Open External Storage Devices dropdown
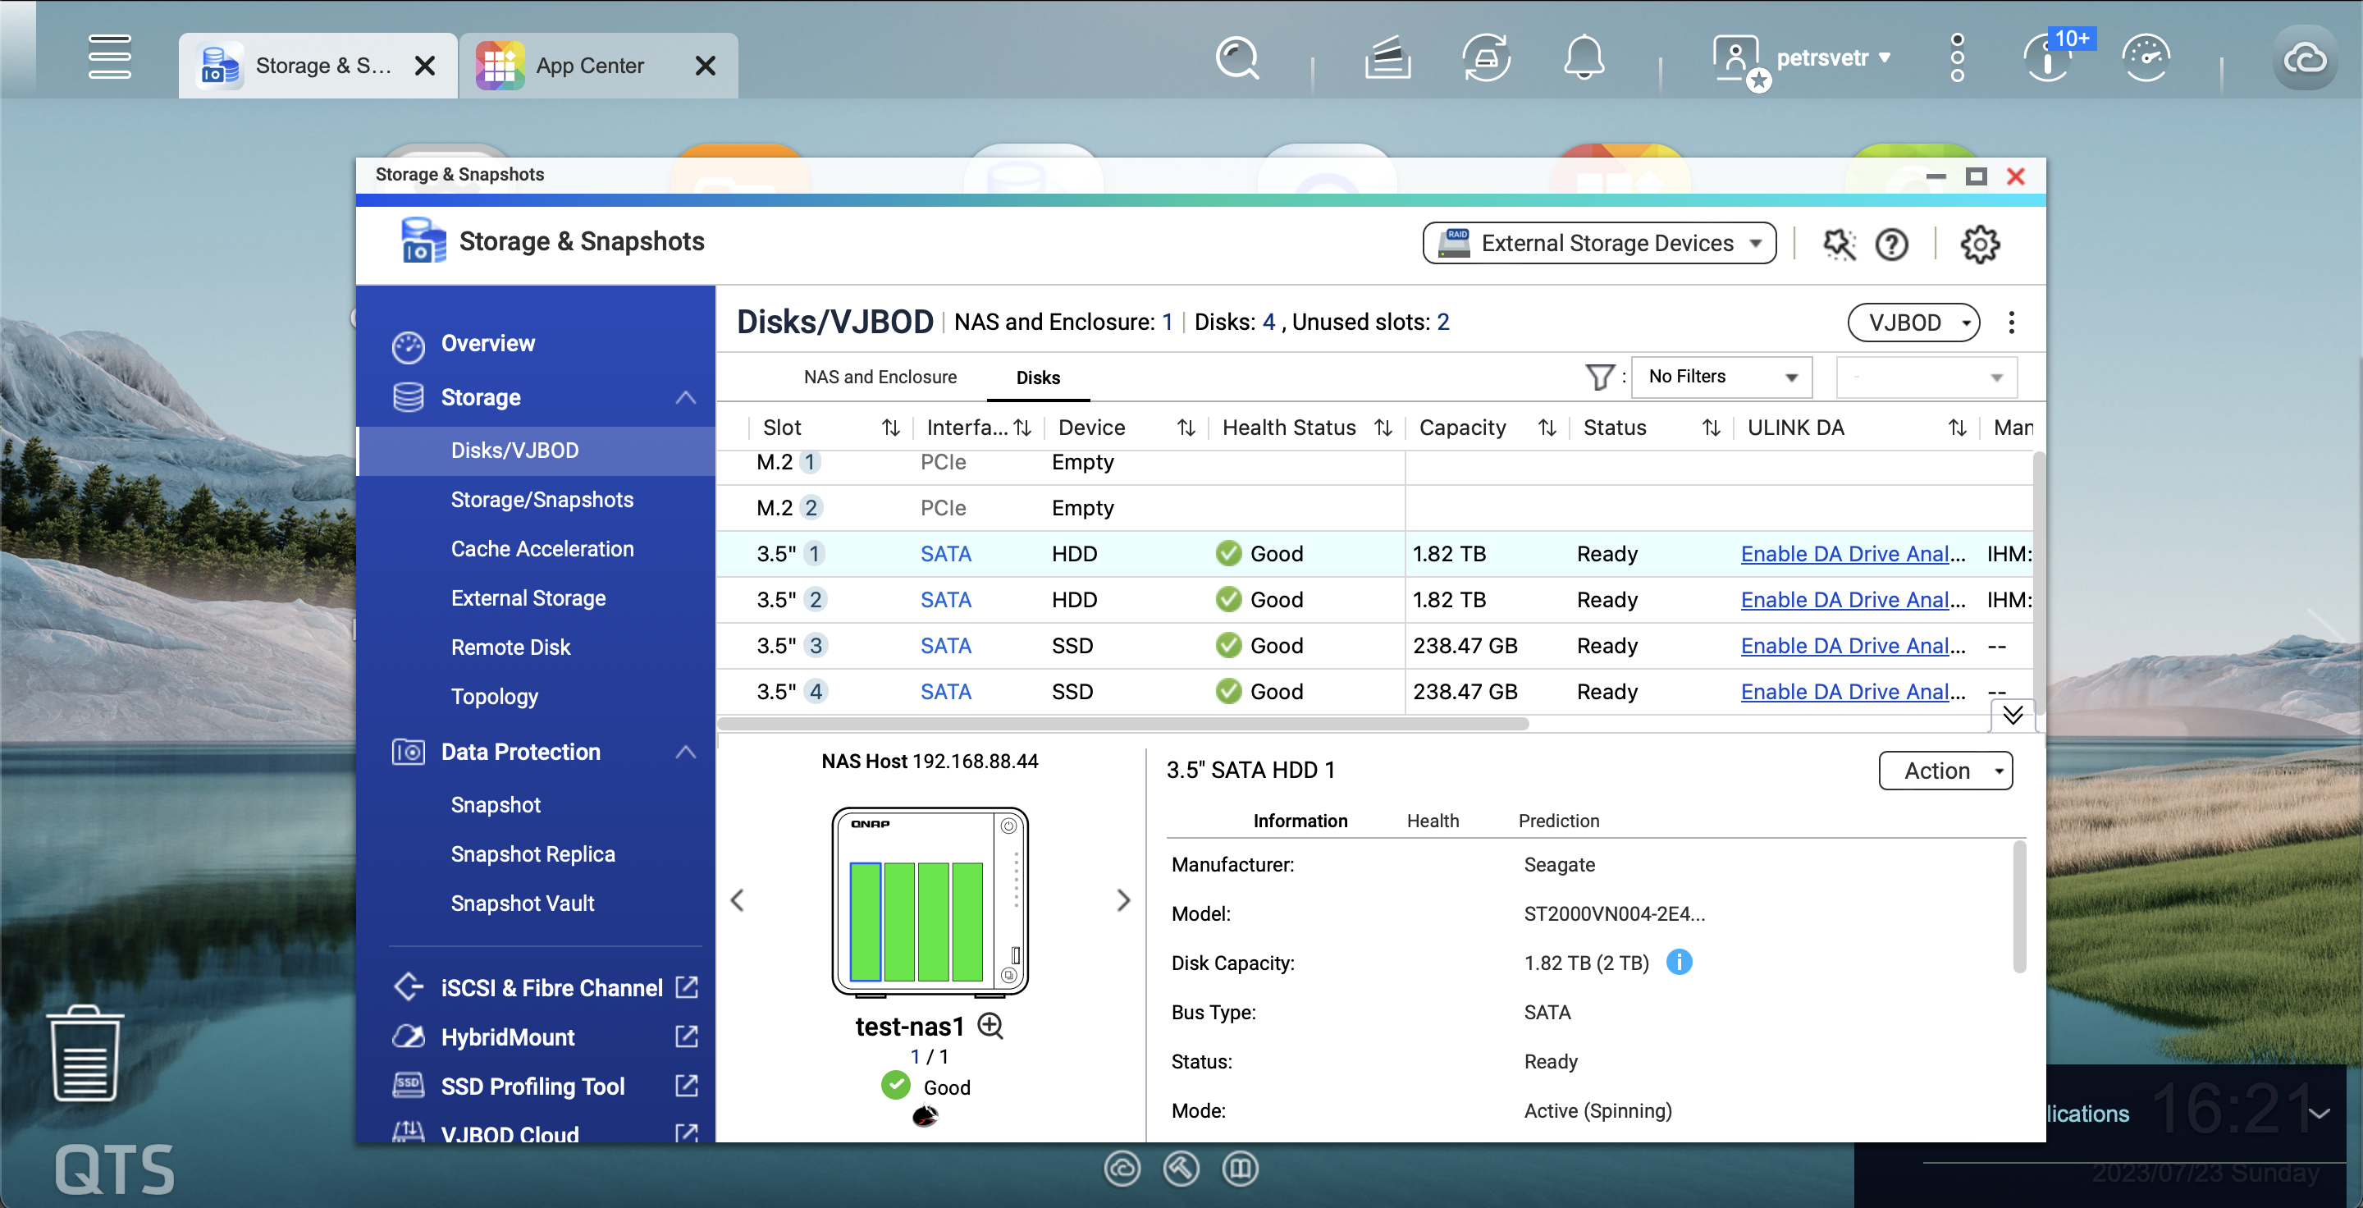The image size is (2363, 1208). pyautogui.click(x=1599, y=243)
